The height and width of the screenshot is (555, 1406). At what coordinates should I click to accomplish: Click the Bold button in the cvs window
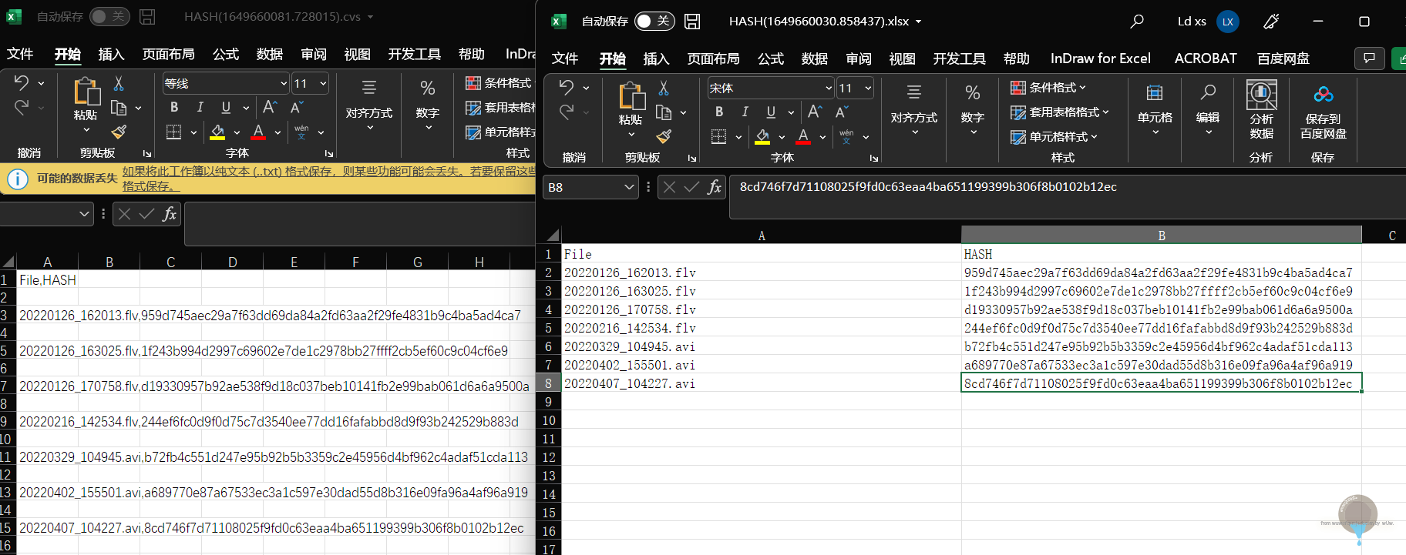tap(174, 107)
